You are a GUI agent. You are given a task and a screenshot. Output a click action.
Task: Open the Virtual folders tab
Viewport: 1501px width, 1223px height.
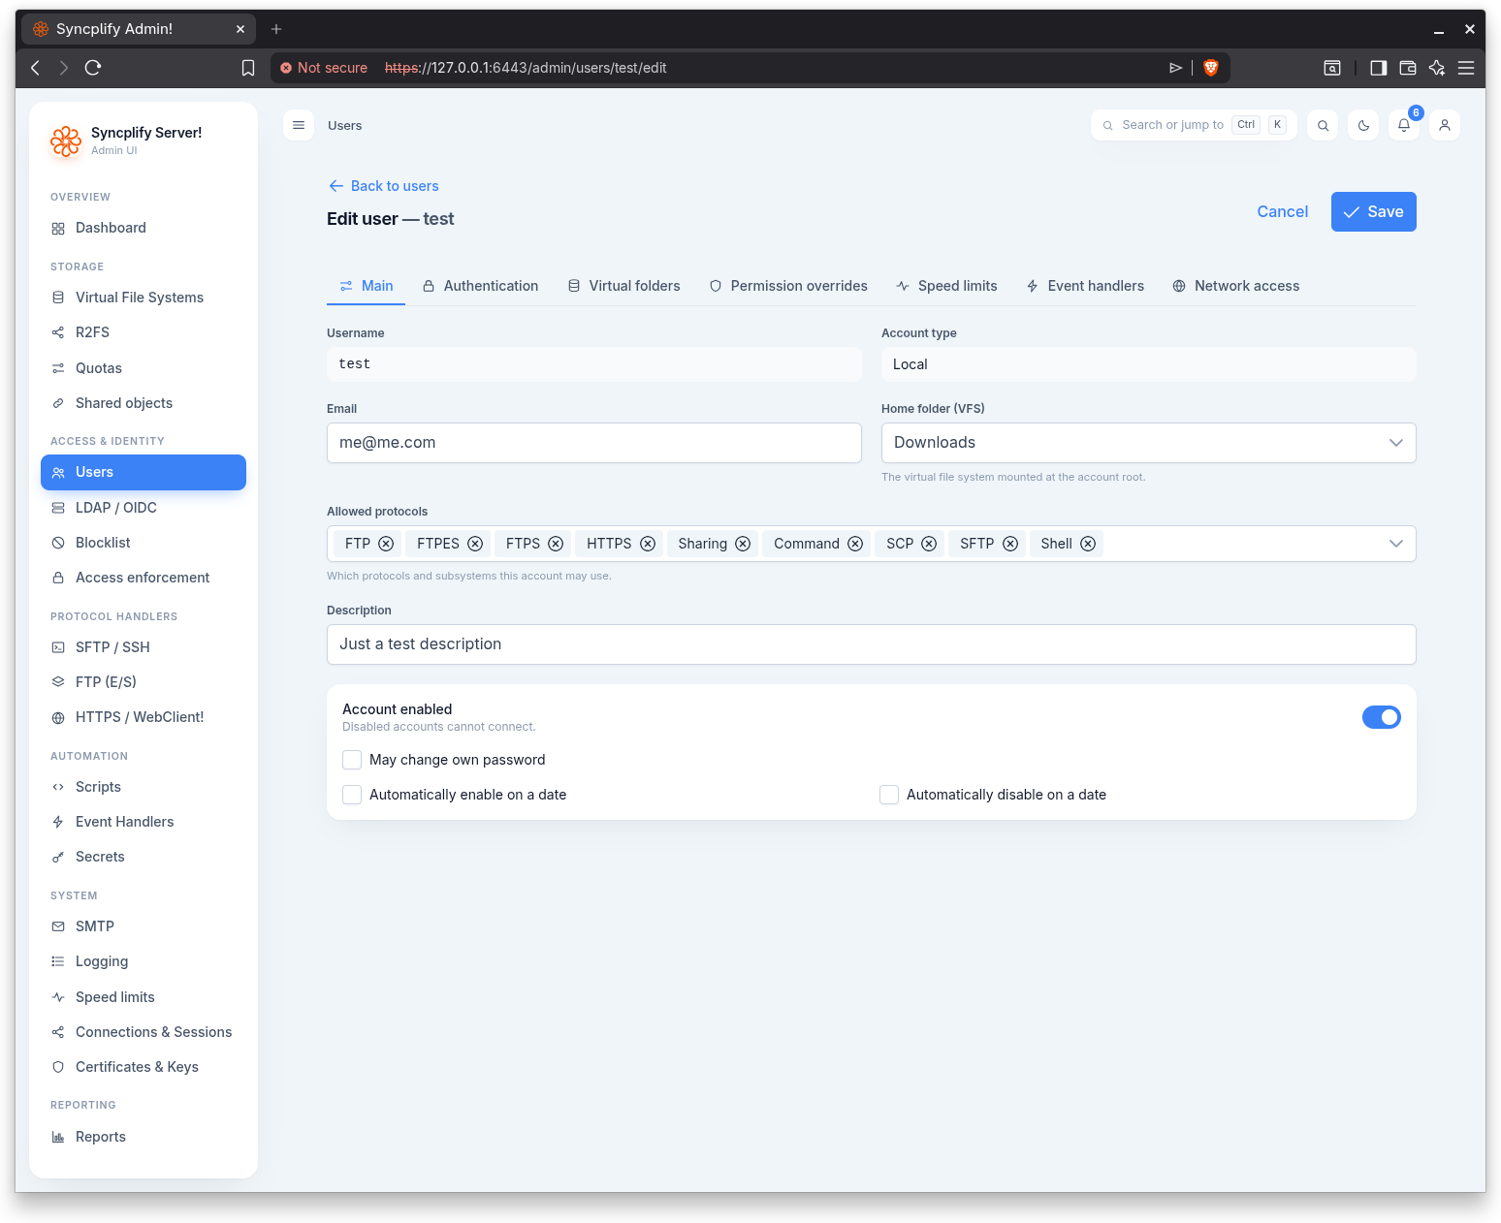(623, 286)
